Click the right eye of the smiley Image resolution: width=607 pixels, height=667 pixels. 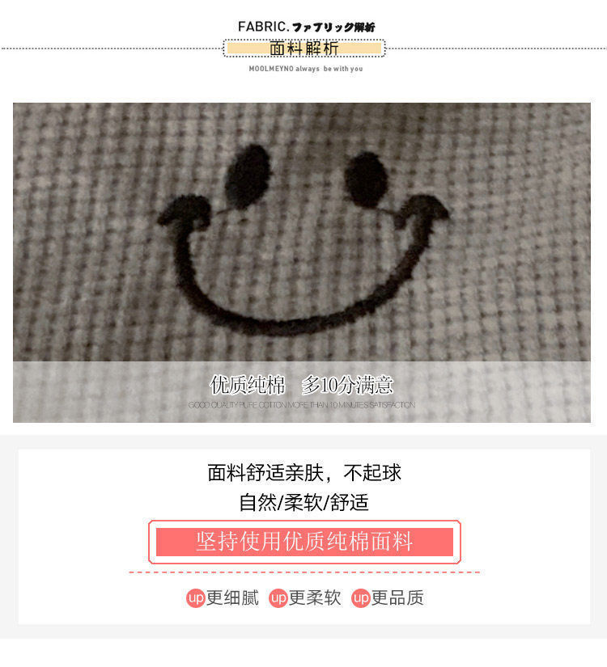pyautogui.click(x=367, y=180)
